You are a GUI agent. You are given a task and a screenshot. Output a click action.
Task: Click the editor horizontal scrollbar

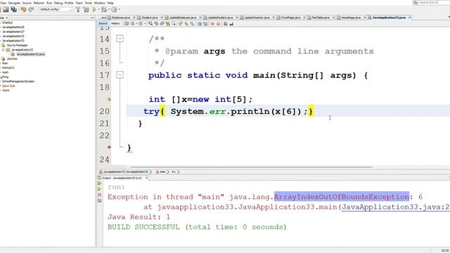coord(252,167)
